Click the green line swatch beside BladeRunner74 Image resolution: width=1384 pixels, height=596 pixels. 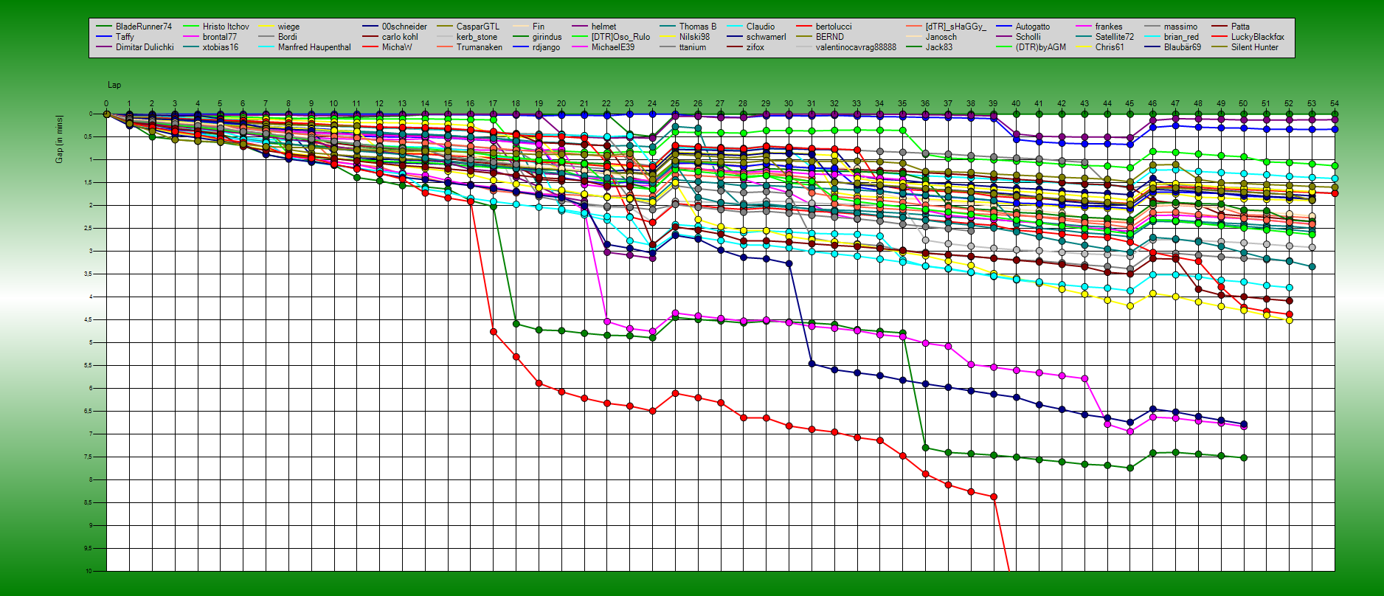click(x=104, y=27)
